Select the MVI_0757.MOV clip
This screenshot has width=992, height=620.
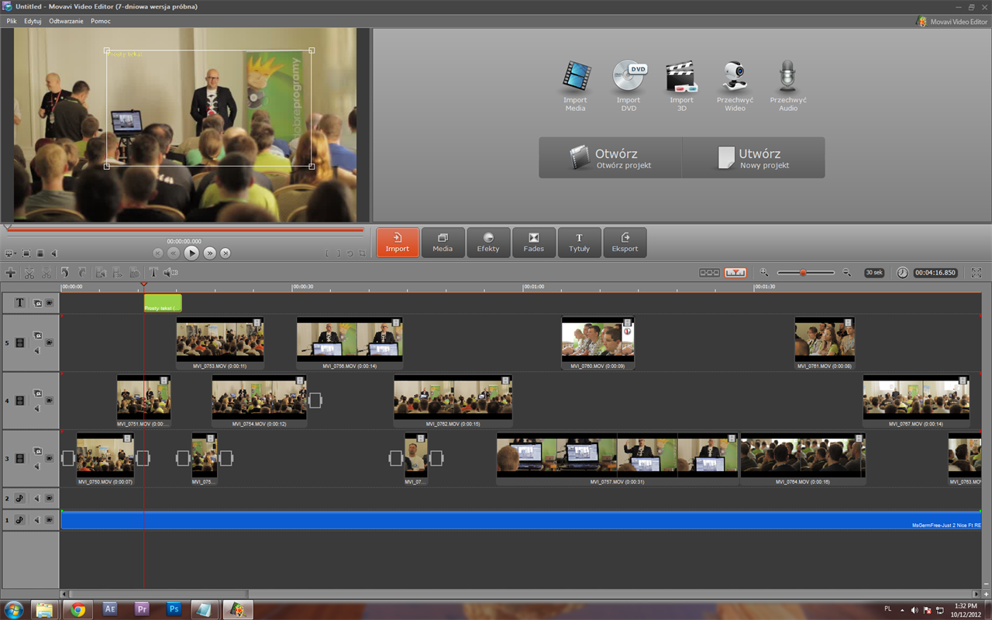pos(618,459)
